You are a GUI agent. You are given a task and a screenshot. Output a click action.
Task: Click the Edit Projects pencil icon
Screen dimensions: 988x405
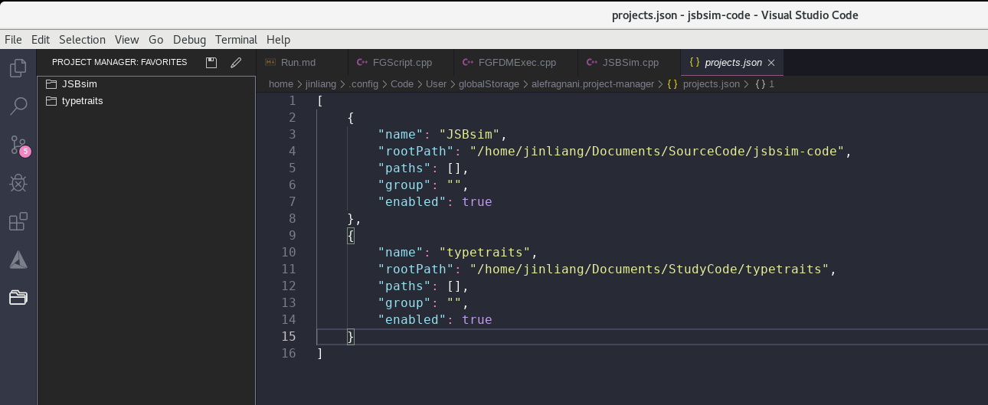click(x=236, y=62)
